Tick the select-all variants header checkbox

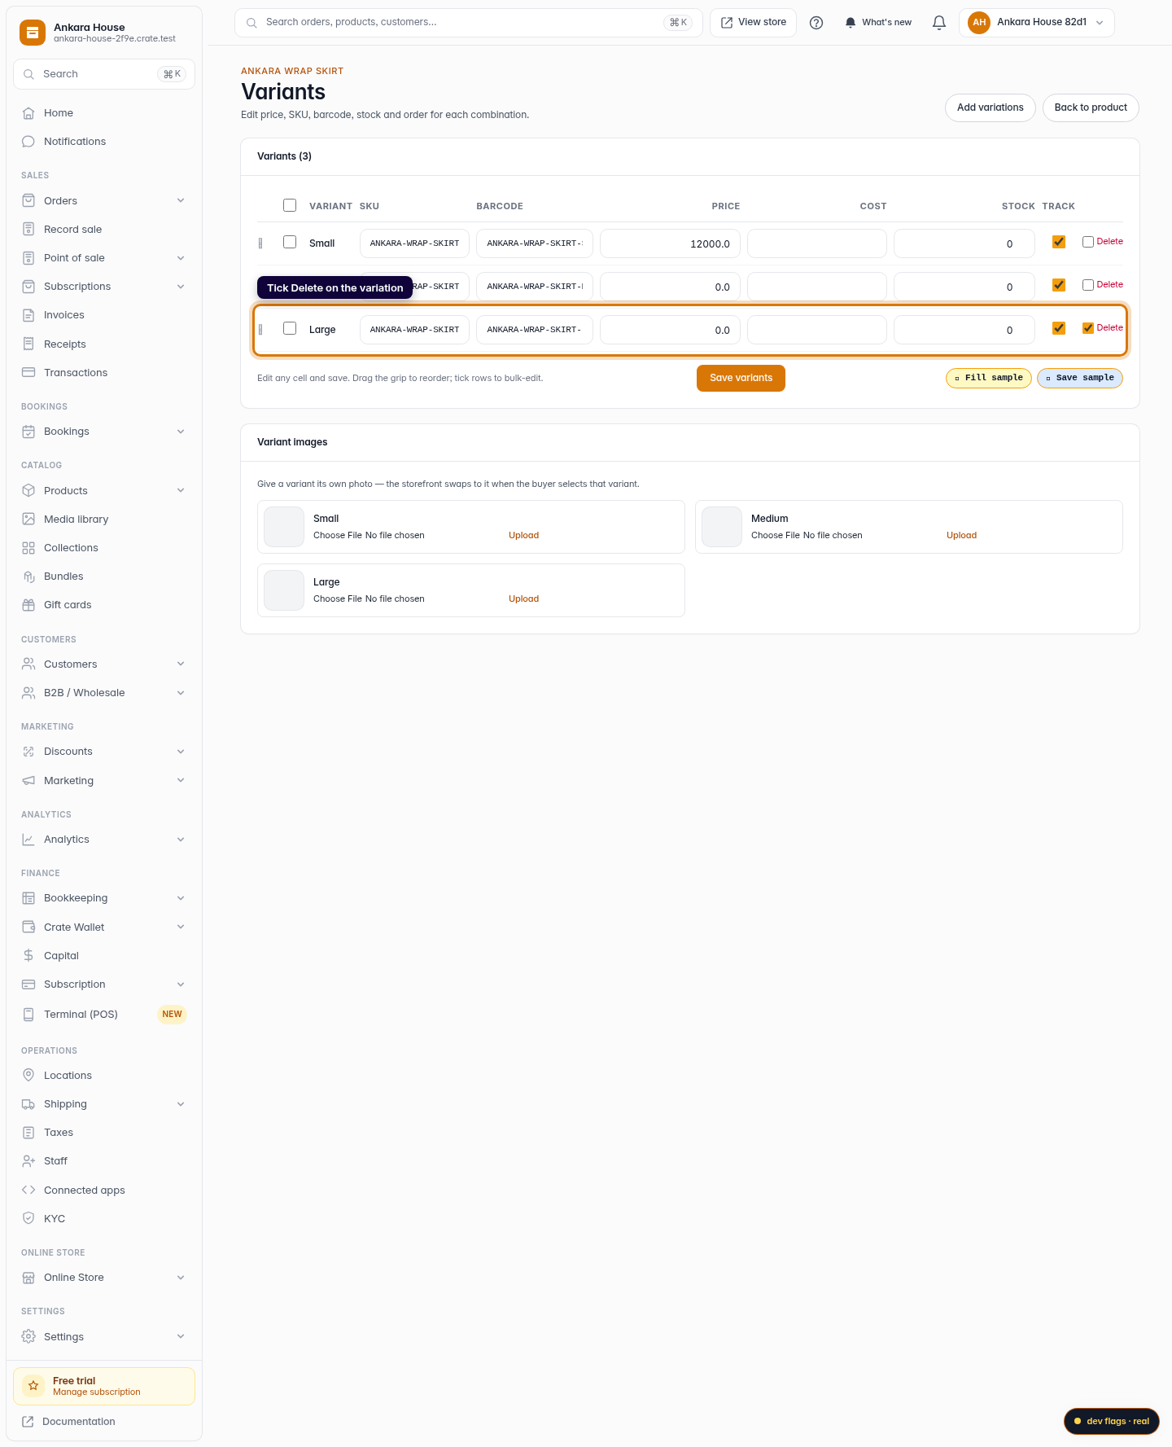pyautogui.click(x=290, y=205)
